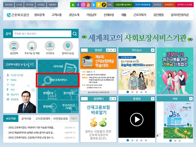Viewport: 196px width, 147px height.
Task: Open the 일자리안정자금 main menu
Action: point(180,15)
